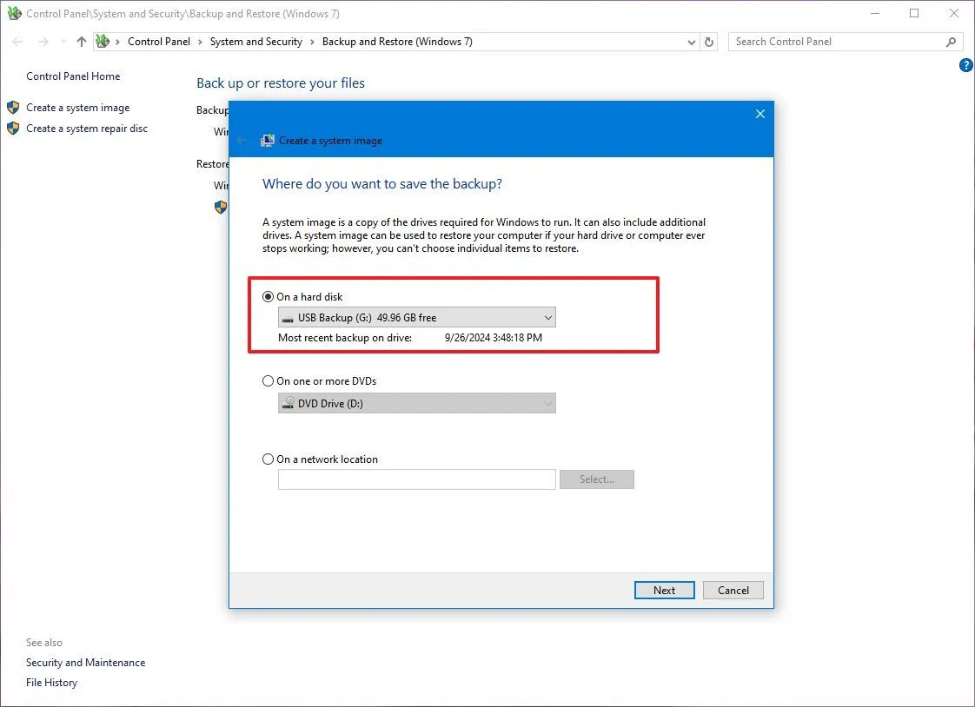Open the File History link
Screen dimensions: 975x707
coord(51,682)
